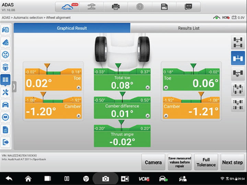Select the steering wheel sidebar icon
The image size is (247, 185).
tap(5, 67)
